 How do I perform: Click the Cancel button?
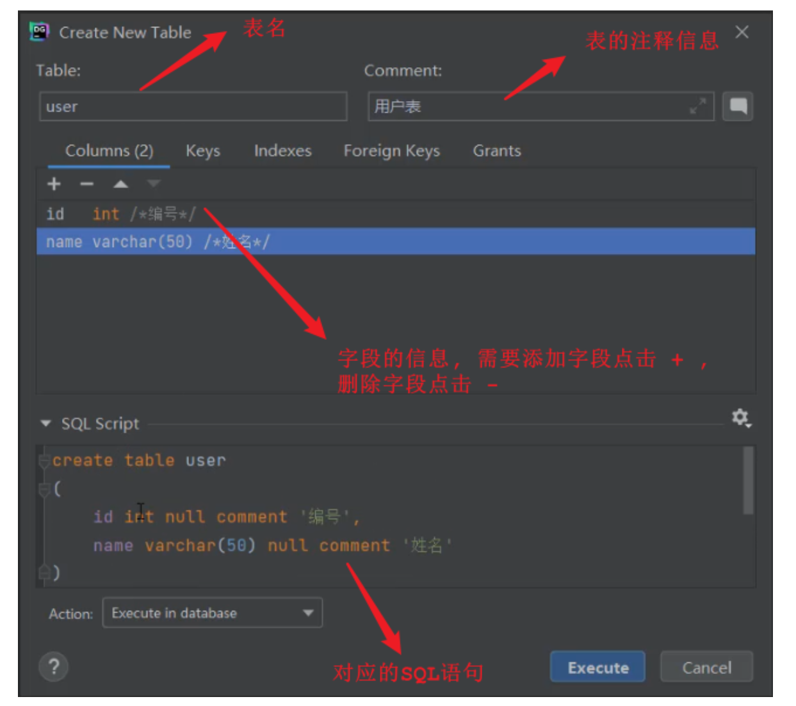[706, 668]
